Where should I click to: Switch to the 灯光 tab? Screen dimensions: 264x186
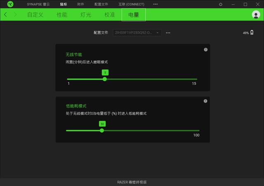[x=86, y=15]
